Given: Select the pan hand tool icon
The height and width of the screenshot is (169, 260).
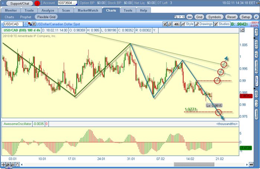Looking at the screenshot, I should point(17,165).
